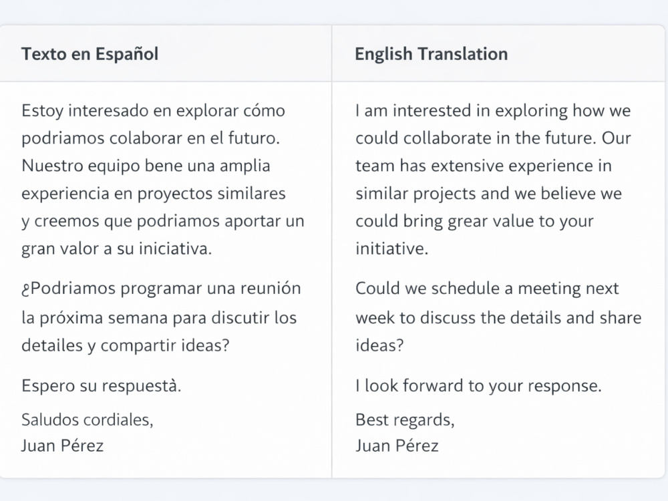Click the word 'initiative.' in the English paragraph
This screenshot has width=668, height=501.
392,248
